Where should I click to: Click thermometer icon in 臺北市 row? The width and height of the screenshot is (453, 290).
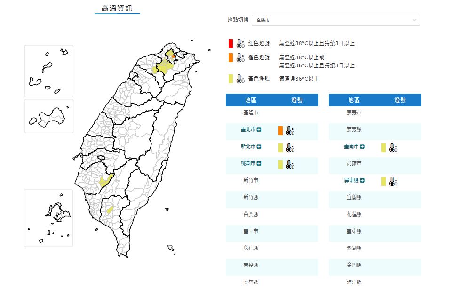[290, 130]
